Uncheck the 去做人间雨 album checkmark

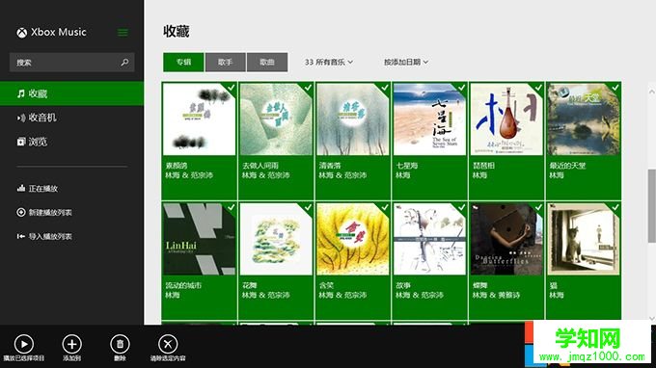pos(308,88)
